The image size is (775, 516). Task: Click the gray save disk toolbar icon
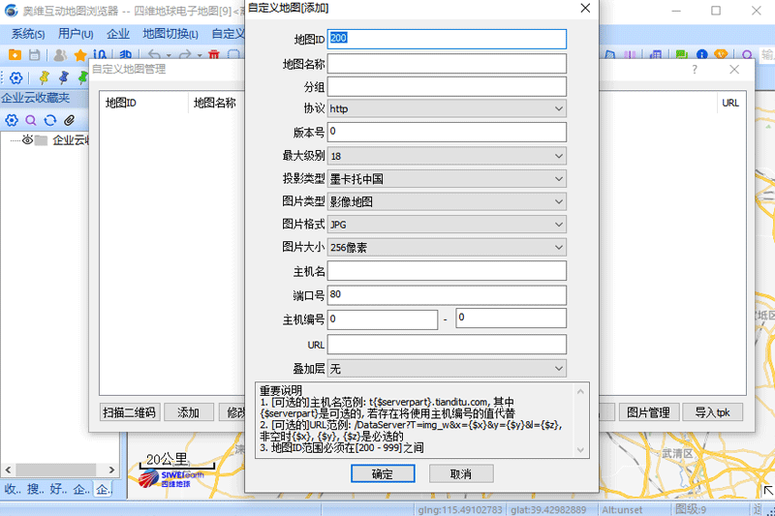click(34, 55)
